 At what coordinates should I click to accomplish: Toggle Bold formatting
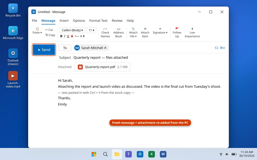61,36
